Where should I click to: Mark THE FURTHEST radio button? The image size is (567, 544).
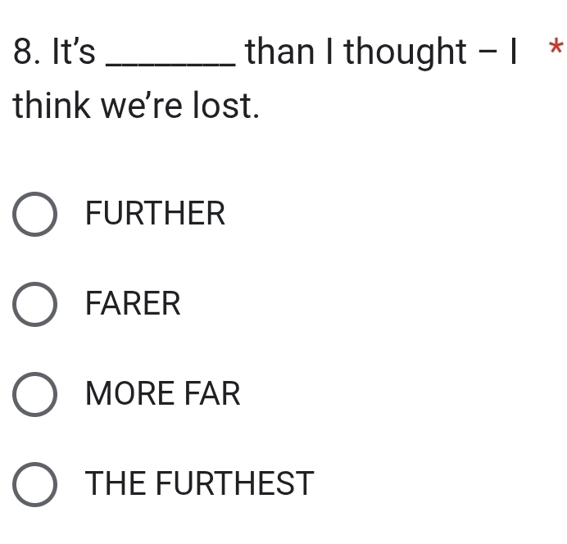(35, 484)
